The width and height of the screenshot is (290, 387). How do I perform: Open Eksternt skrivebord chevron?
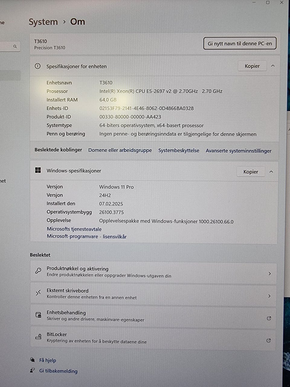(x=269, y=296)
